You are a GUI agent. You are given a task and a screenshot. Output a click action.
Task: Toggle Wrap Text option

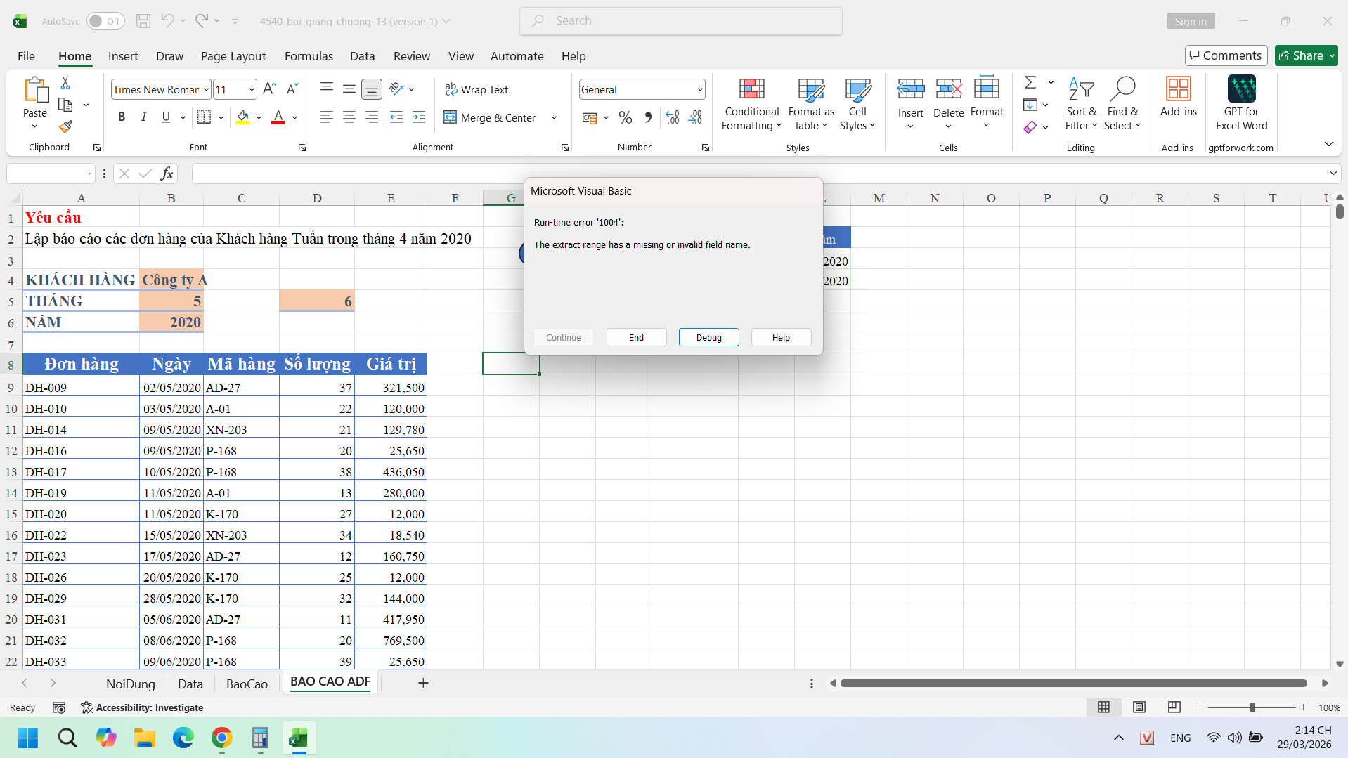tap(477, 89)
